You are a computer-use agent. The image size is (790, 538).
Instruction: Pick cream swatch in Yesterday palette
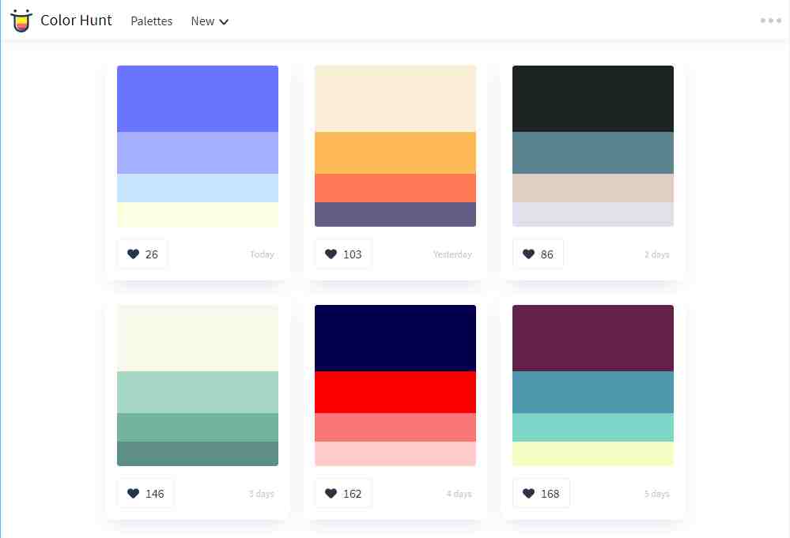pyautogui.click(x=395, y=99)
